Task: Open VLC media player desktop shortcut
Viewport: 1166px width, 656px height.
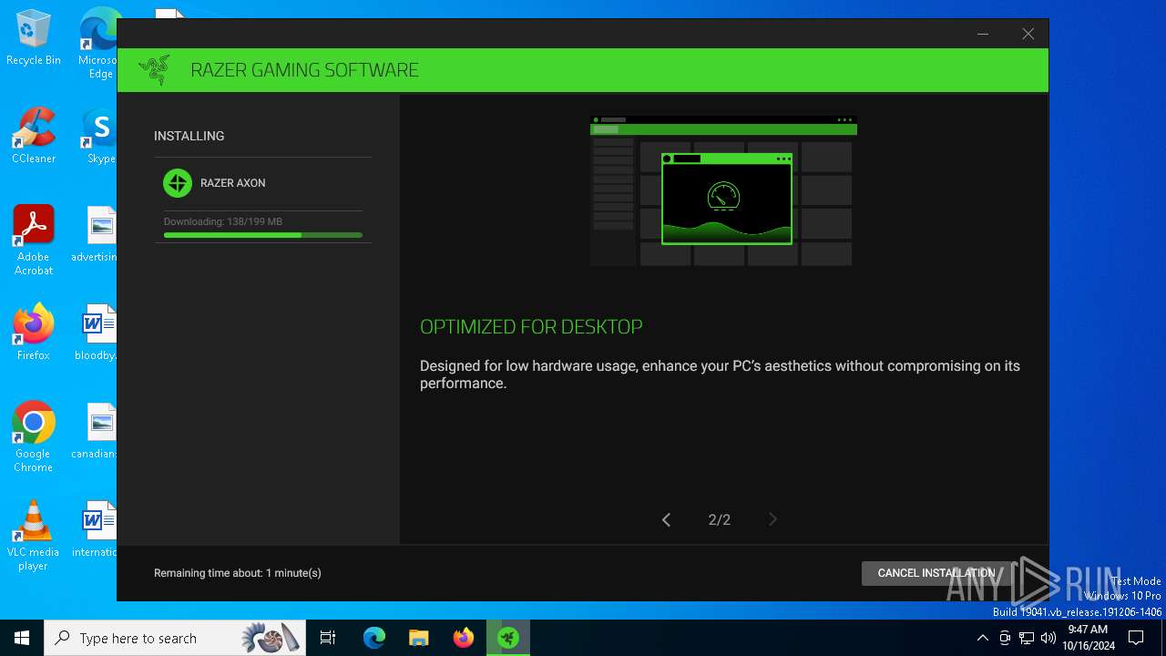Action: pyautogui.click(x=34, y=536)
